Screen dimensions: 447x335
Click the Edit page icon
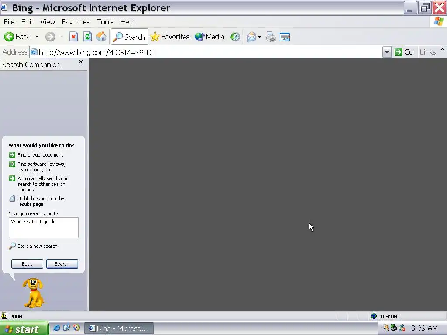click(x=285, y=37)
